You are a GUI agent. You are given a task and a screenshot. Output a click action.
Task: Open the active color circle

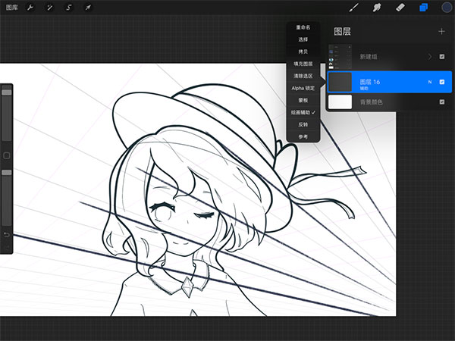point(447,8)
